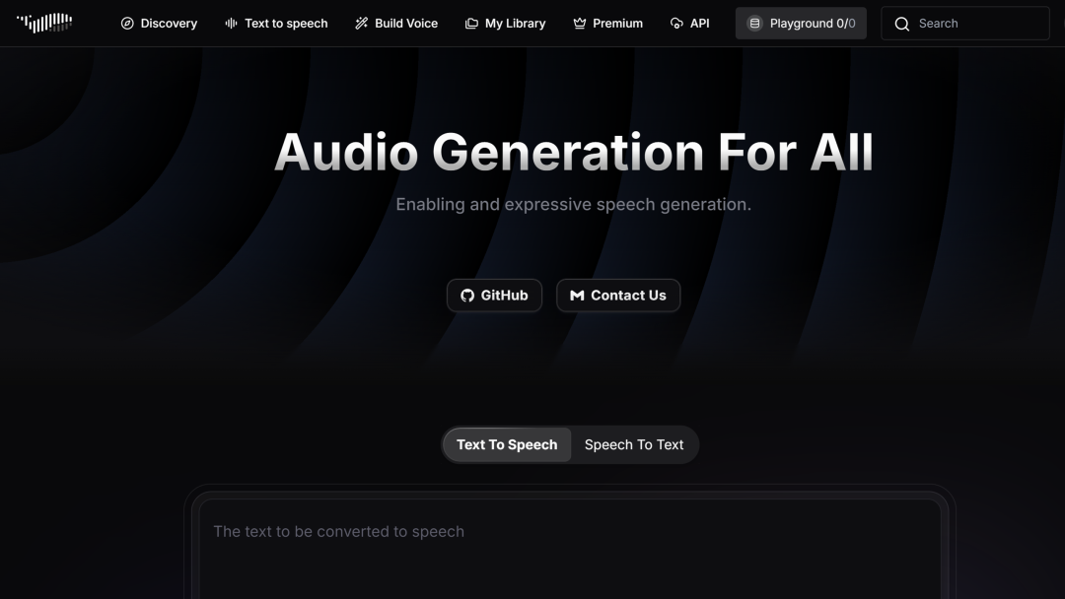
Task: Click the Premium crown icon
Action: (580, 24)
